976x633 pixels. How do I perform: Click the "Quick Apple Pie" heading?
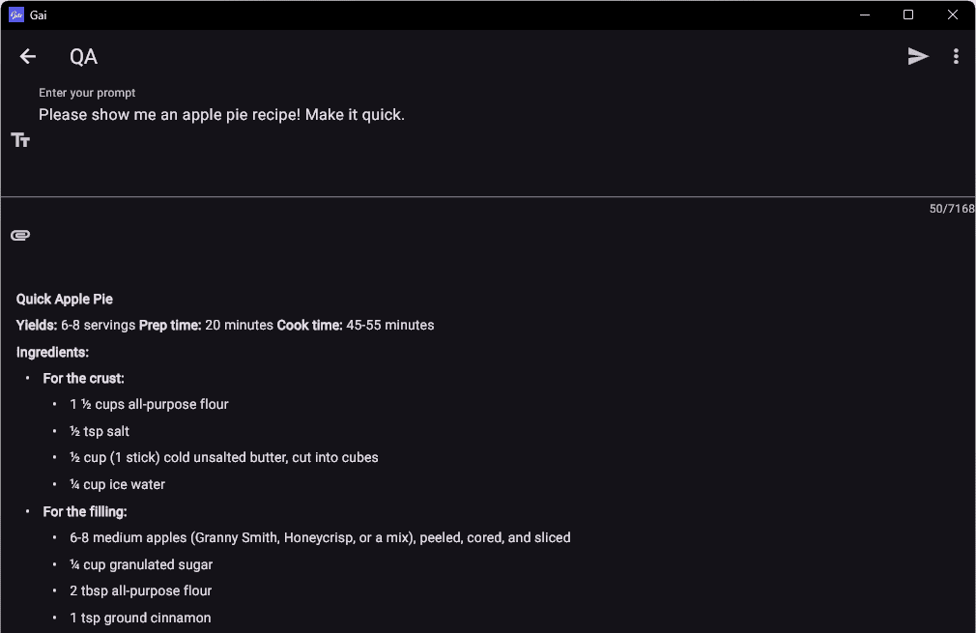(65, 300)
